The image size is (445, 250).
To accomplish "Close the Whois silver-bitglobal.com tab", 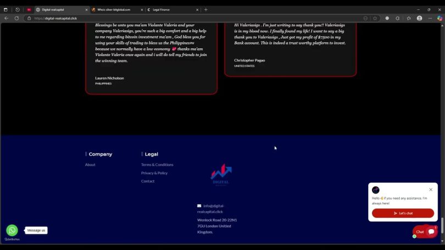I will pos(142,10).
